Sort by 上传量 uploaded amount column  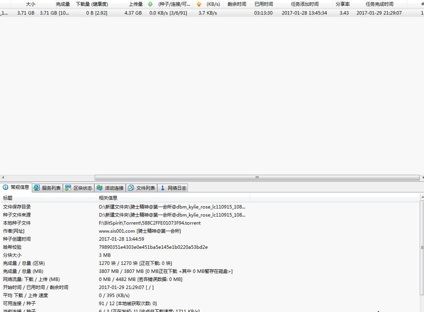(135, 4)
